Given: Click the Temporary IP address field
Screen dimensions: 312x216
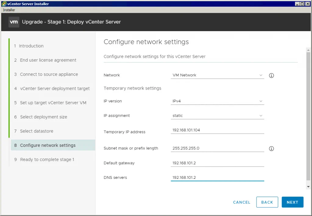Looking at the screenshot, I should (x=217, y=130).
